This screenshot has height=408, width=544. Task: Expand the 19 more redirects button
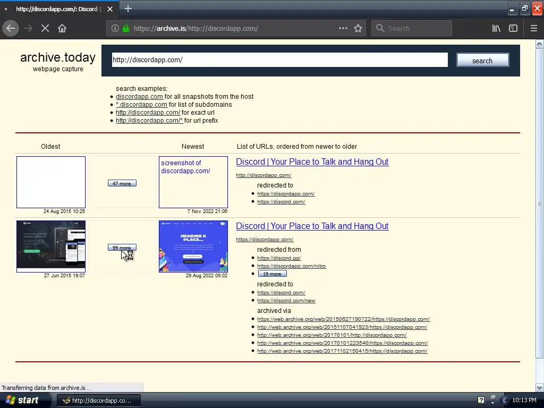coord(273,274)
